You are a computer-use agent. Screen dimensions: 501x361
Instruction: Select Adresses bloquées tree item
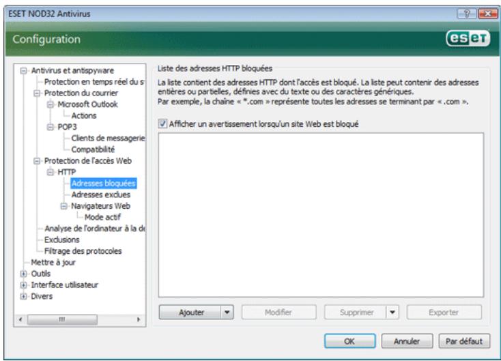click(x=104, y=184)
